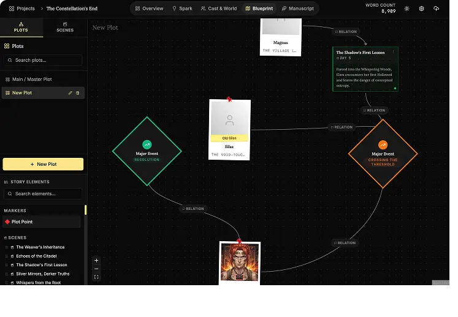Open settings via the gear icon
Viewport: 458px width, 317px height.
(421, 9)
